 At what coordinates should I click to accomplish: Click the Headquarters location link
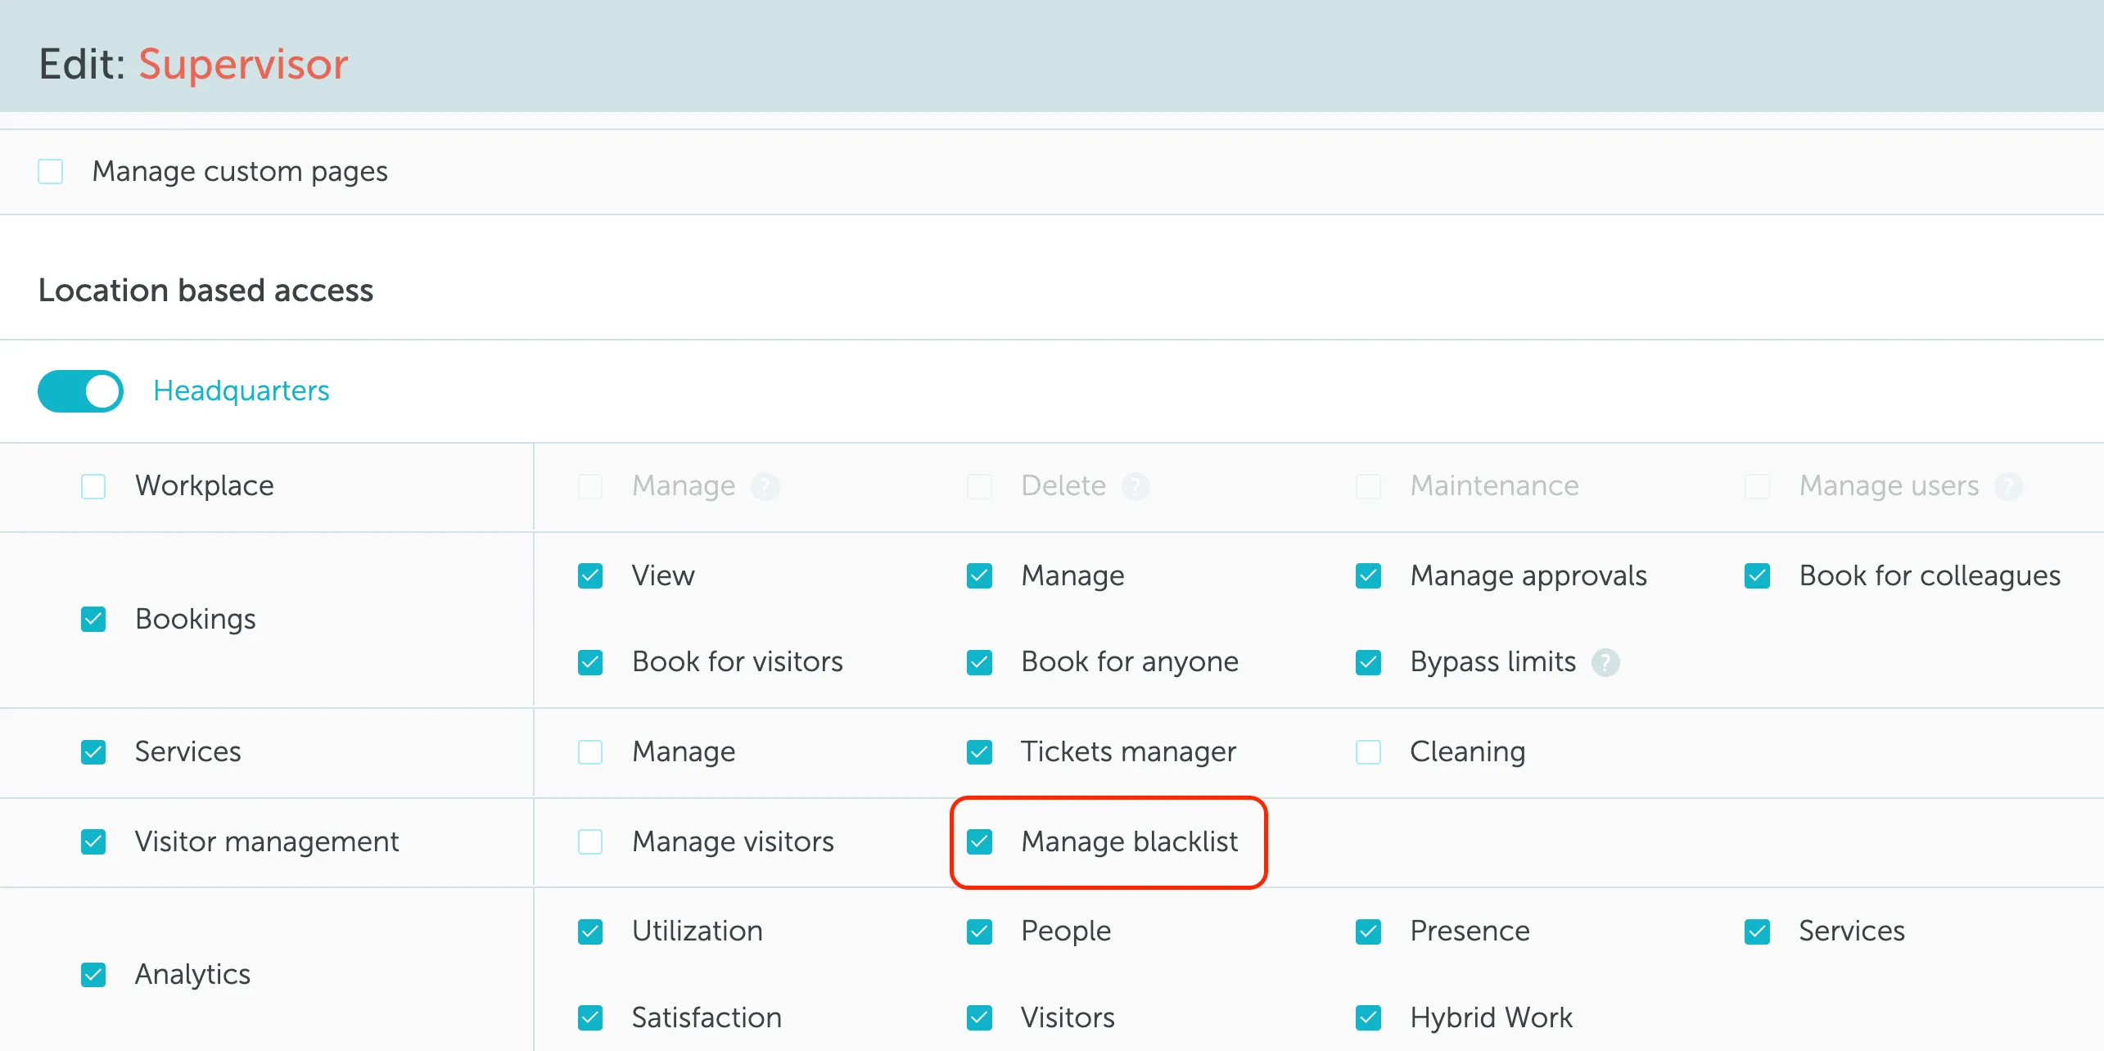(242, 391)
